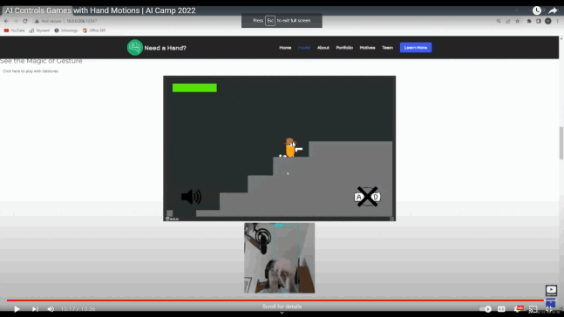Screen dimensions: 564x317
Task: Exit full screen in YouTube player
Action: coord(549,309)
